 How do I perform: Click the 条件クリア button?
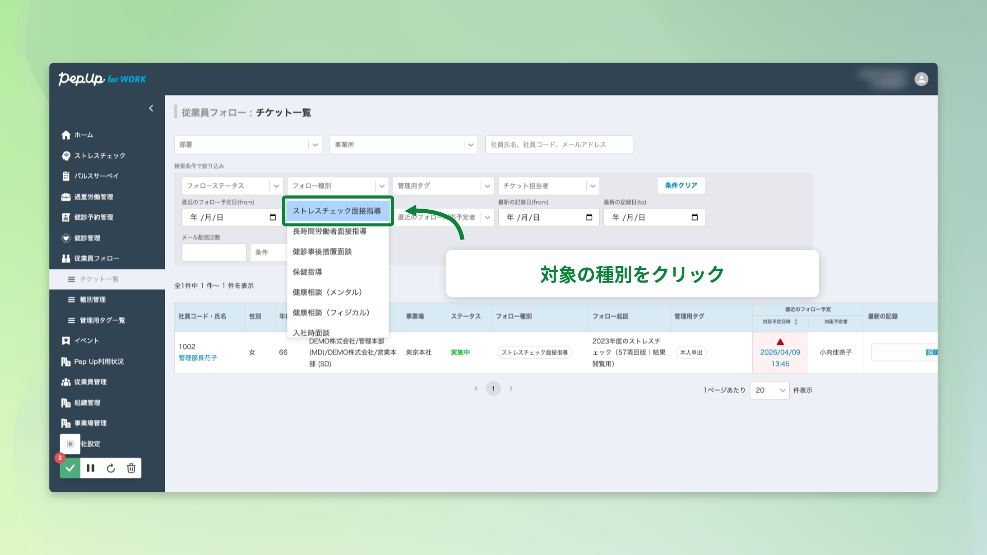[681, 186]
